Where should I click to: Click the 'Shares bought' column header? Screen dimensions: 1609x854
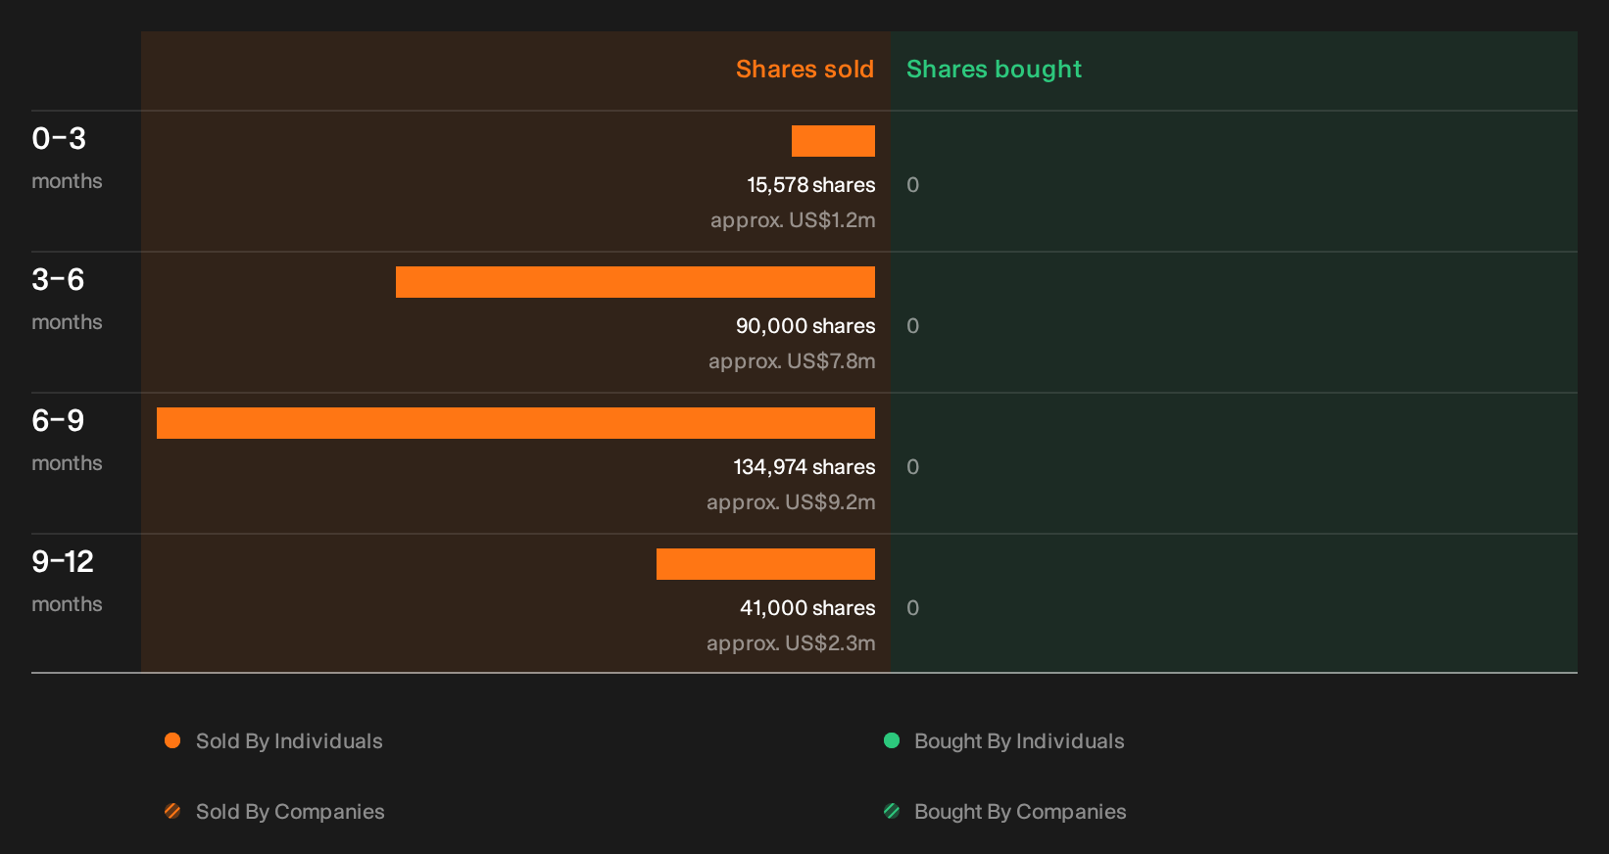point(994,70)
